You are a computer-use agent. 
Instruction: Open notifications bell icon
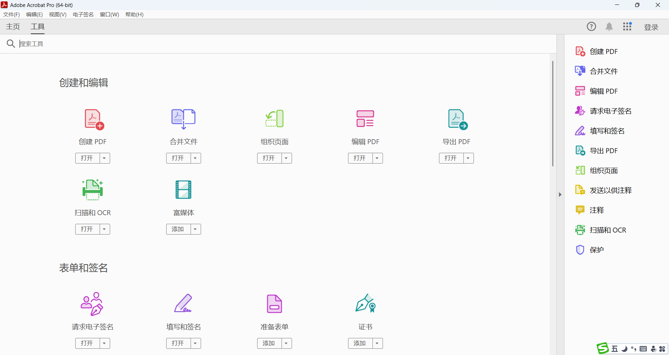click(609, 27)
